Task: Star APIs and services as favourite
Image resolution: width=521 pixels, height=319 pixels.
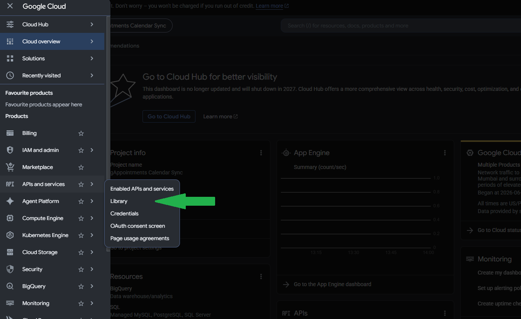Action: click(x=81, y=184)
